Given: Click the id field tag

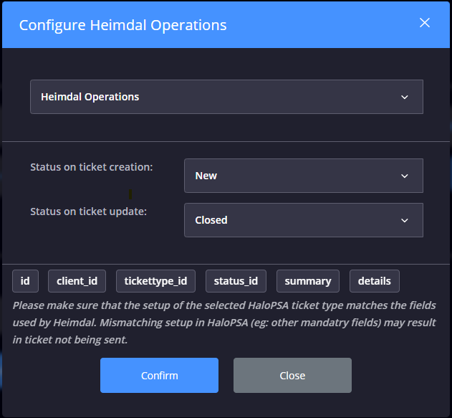Looking at the screenshot, I should click(25, 281).
